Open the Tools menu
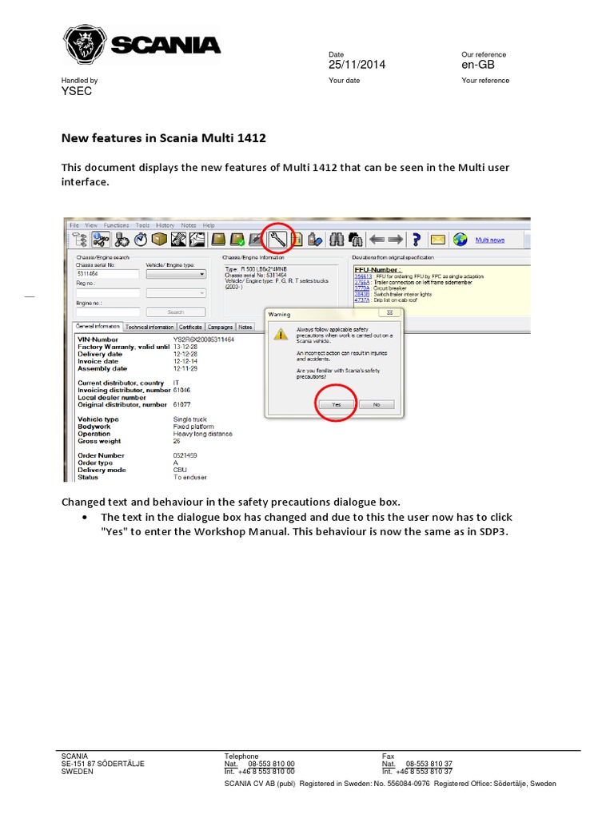Screen dimensions: 614x818 pos(142,225)
